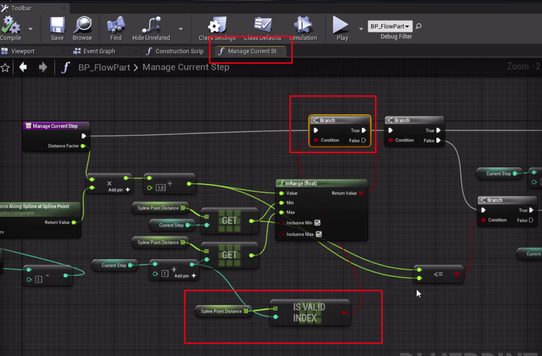
Task: Click the magnifier icon beside the Debug Filter
Action: point(418,26)
